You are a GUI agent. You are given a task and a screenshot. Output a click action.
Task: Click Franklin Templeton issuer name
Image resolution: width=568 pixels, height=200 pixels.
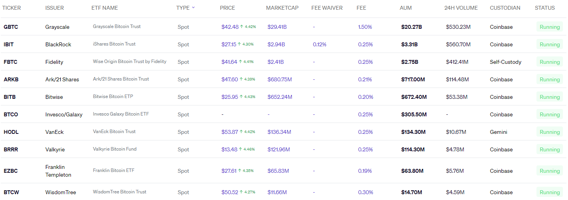tap(58, 171)
